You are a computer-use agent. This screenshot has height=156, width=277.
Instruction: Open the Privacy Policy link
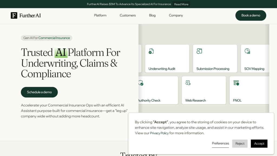pyautogui.click(x=159, y=133)
